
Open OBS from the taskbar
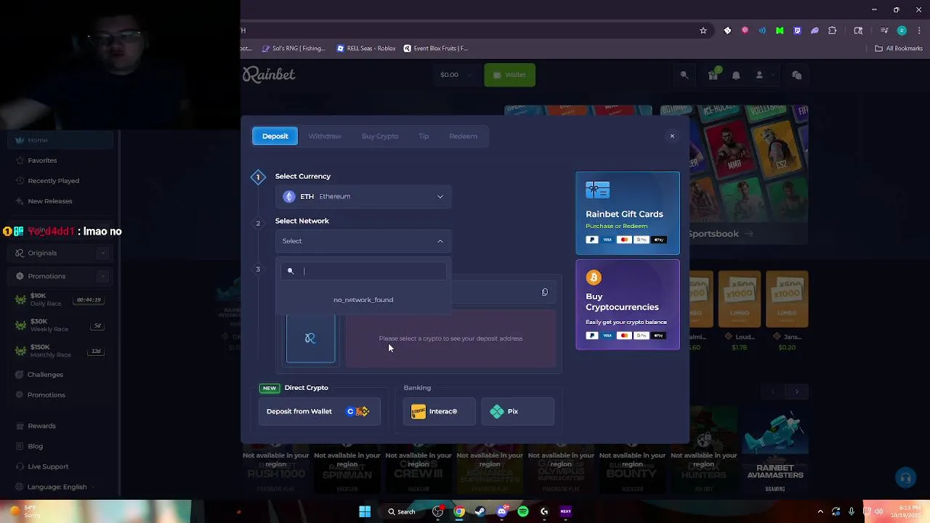(x=437, y=511)
